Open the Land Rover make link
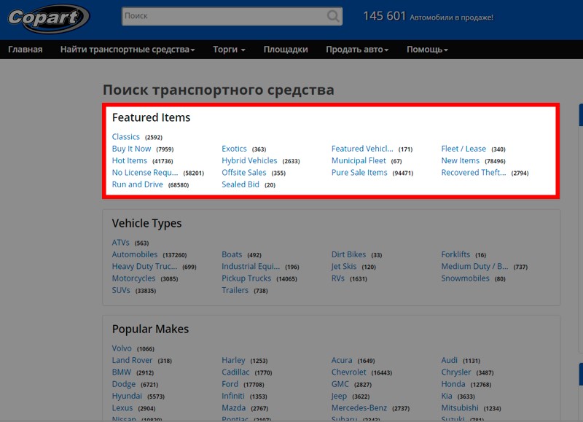 point(132,361)
